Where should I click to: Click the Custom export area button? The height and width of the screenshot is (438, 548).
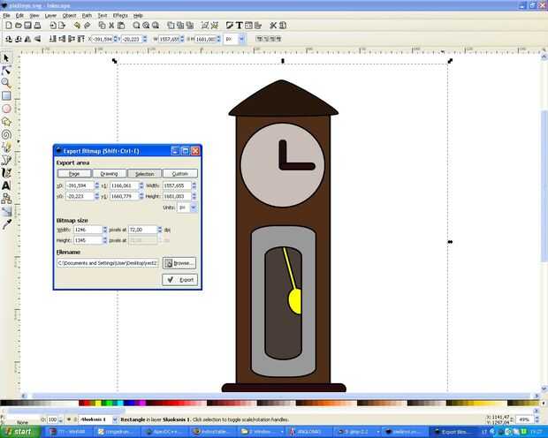pyautogui.click(x=180, y=174)
